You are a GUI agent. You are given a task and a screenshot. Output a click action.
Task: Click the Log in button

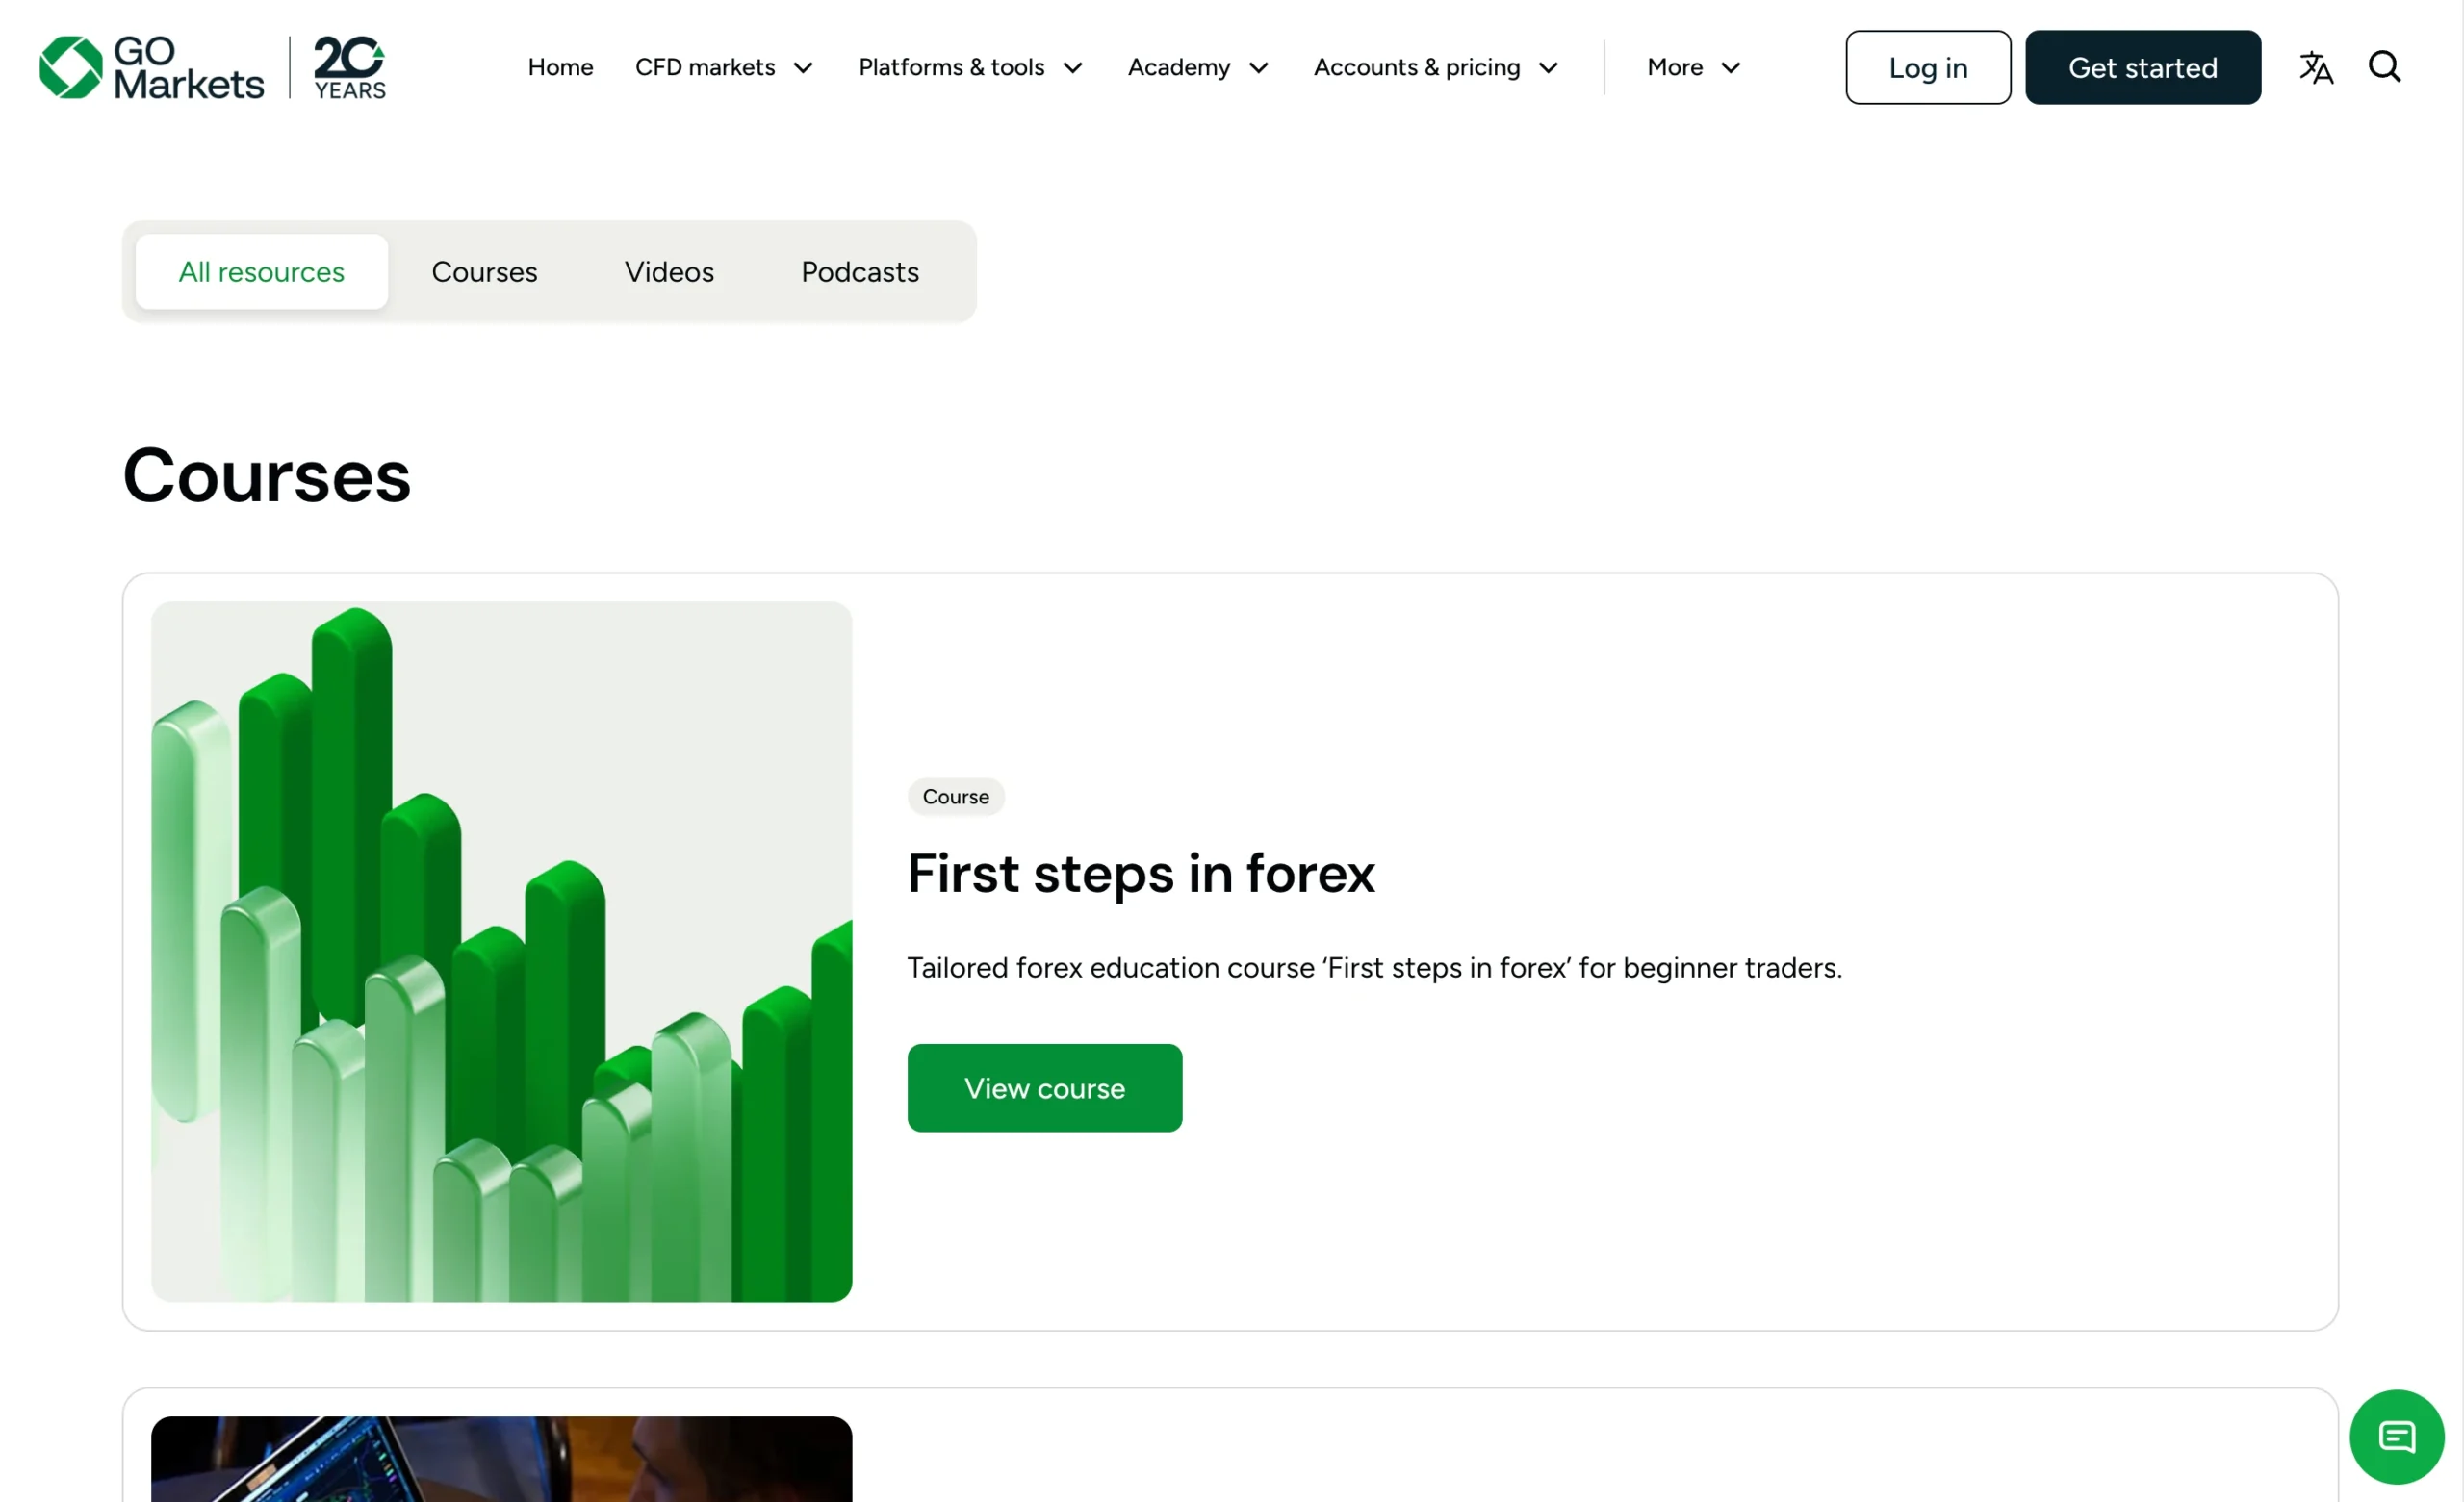coord(1928,67)
